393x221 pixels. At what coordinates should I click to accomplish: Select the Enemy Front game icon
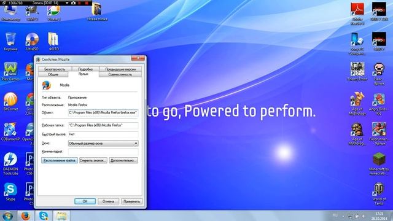click(357, 72)
